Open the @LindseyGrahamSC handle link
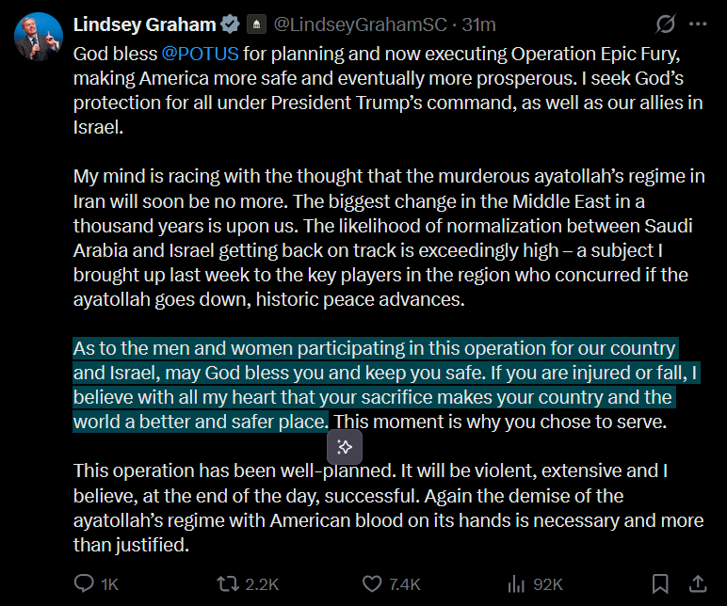 coord(354,24)
